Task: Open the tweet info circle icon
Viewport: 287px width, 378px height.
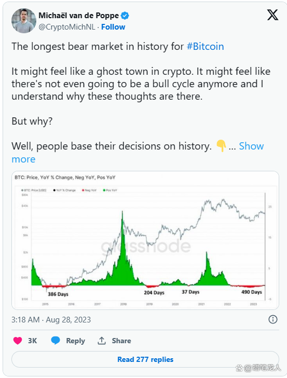Action: pyautogui.click(x=273, y=319)
